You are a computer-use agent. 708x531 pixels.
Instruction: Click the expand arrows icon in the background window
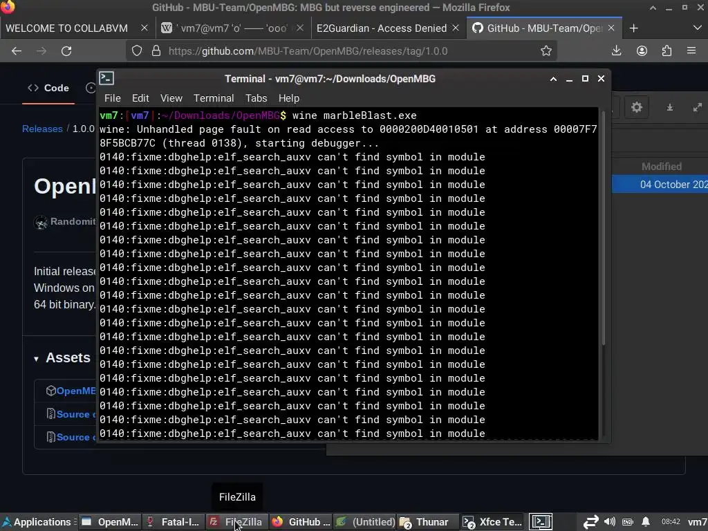coord(698,107)
